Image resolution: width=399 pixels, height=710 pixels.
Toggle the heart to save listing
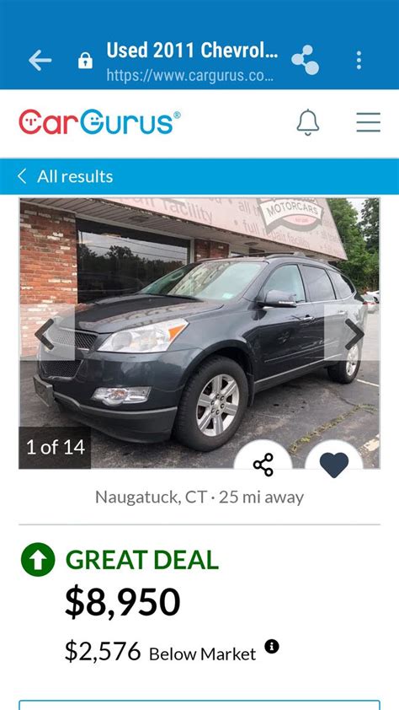click(x=334, y=464)
